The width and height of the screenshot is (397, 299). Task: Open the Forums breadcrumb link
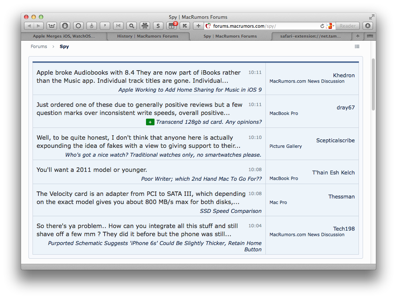click(x=39, y=46)
